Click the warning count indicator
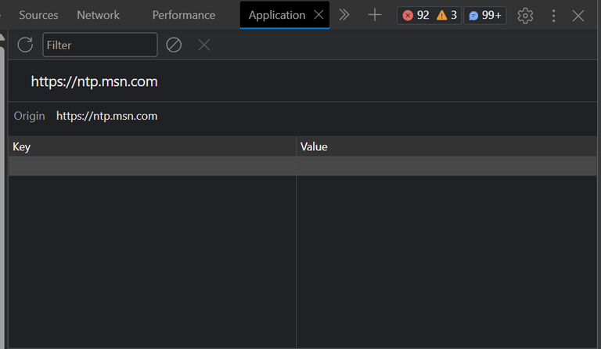601x349 pixels. (x=447, y=15)
